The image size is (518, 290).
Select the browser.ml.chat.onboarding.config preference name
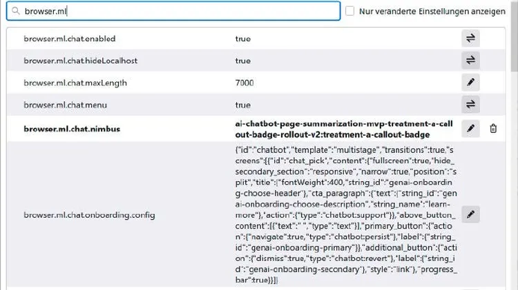pyautogui.click(x=89, y=215)
